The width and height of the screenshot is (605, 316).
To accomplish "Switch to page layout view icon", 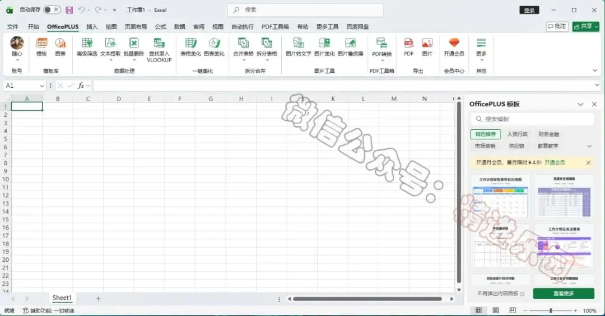I will (496, 310).
